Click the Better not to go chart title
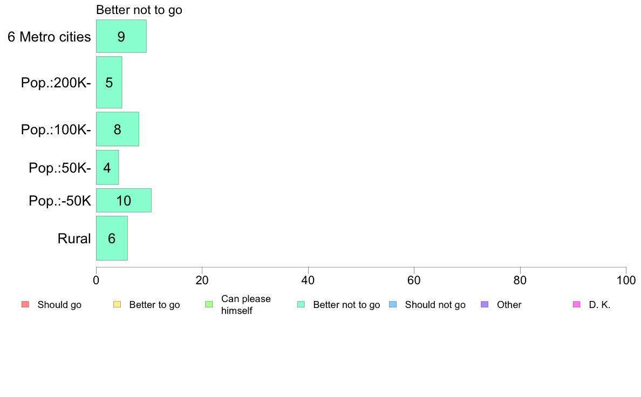641x397 pixels. click(x=139, y=10)
